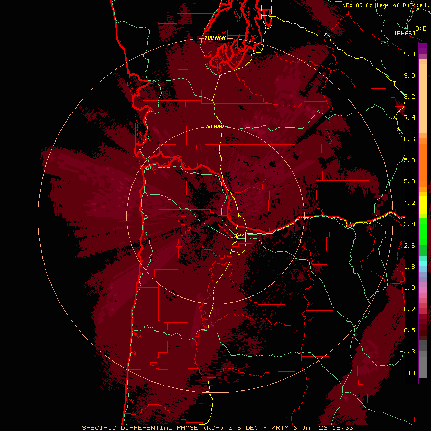Click the TH threshold legend label
The image size is (431, 431).
coord(411,373)
